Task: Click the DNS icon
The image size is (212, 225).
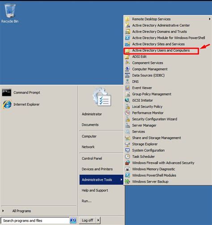Action: coord(127,82)
